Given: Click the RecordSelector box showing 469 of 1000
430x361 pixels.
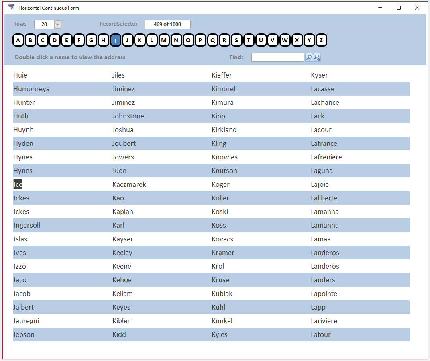Looking at the screenshot, I should (167, 24).
